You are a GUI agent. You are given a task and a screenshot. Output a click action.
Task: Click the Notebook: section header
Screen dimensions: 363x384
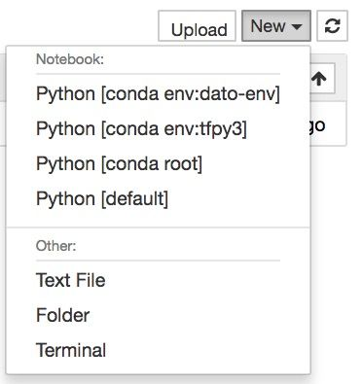coord(70,59)
